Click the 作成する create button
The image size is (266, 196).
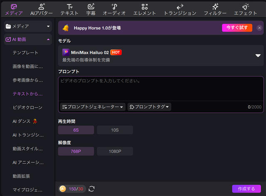click(246, 189)
